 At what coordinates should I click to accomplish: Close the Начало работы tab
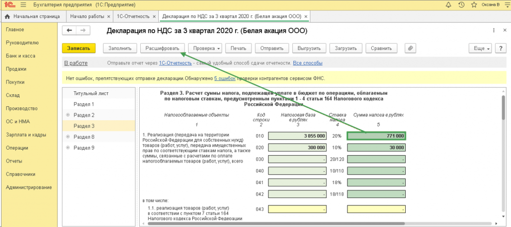[x=108, y=16]
